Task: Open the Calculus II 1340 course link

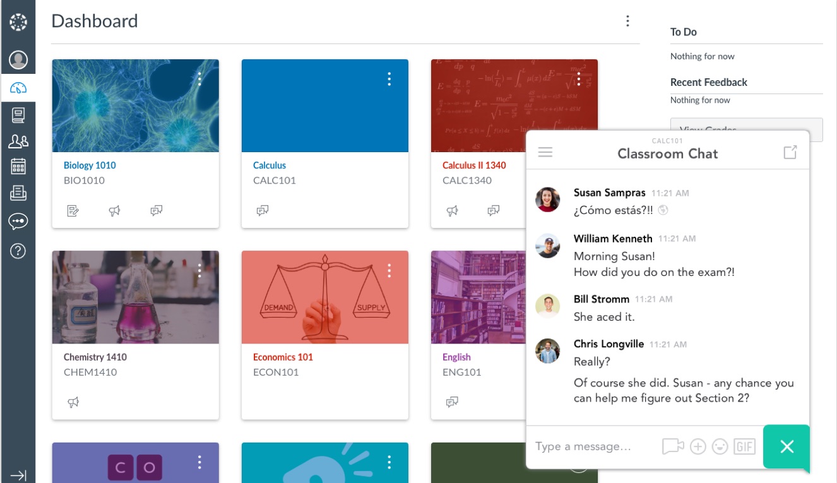Action: (x=474, y=165)
